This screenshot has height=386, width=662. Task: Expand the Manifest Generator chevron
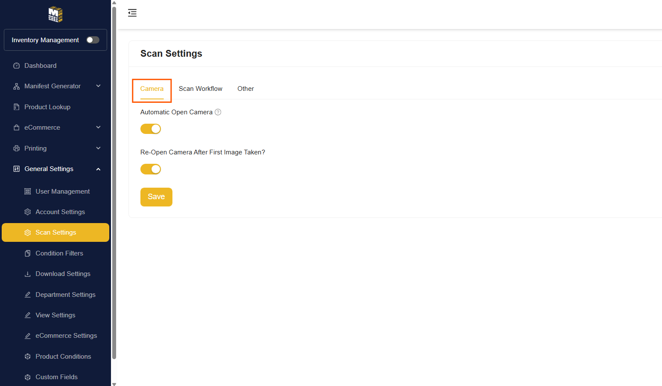point(99,86)
